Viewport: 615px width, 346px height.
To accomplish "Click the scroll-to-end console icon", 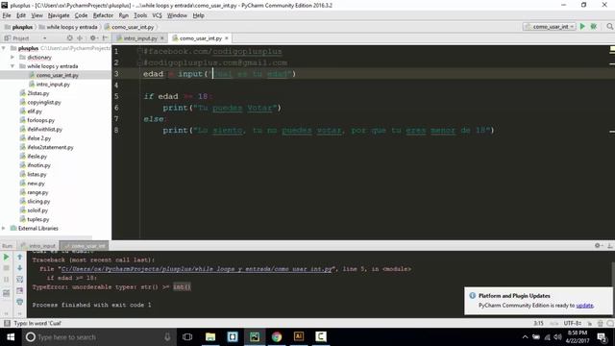I will coord(19,291).
